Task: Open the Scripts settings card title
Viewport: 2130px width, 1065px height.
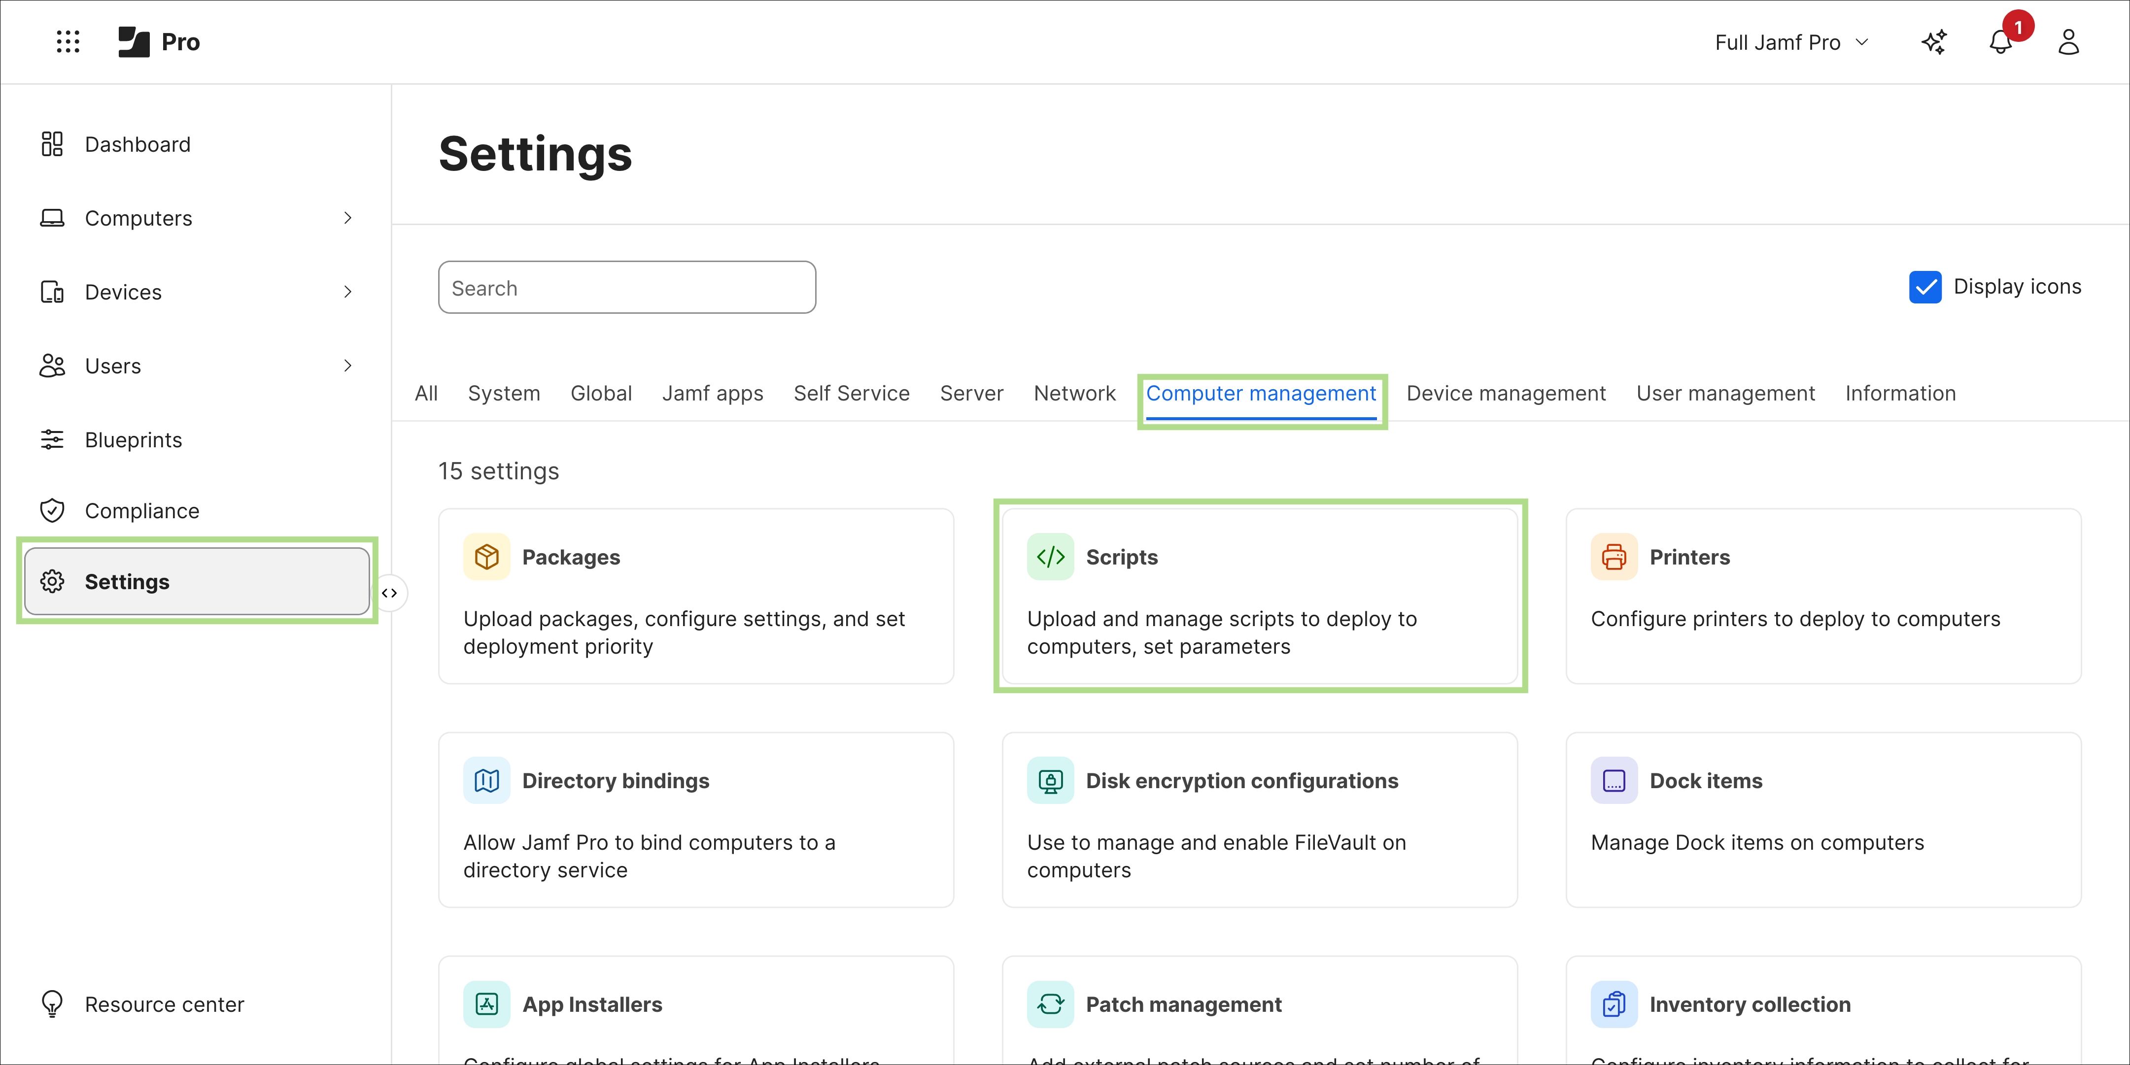Action: 1121,557
